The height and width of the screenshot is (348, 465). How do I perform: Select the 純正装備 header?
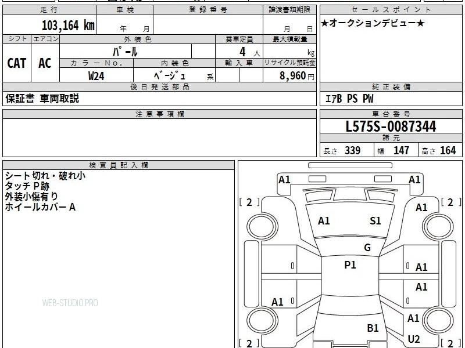click(x=391, y=87)
